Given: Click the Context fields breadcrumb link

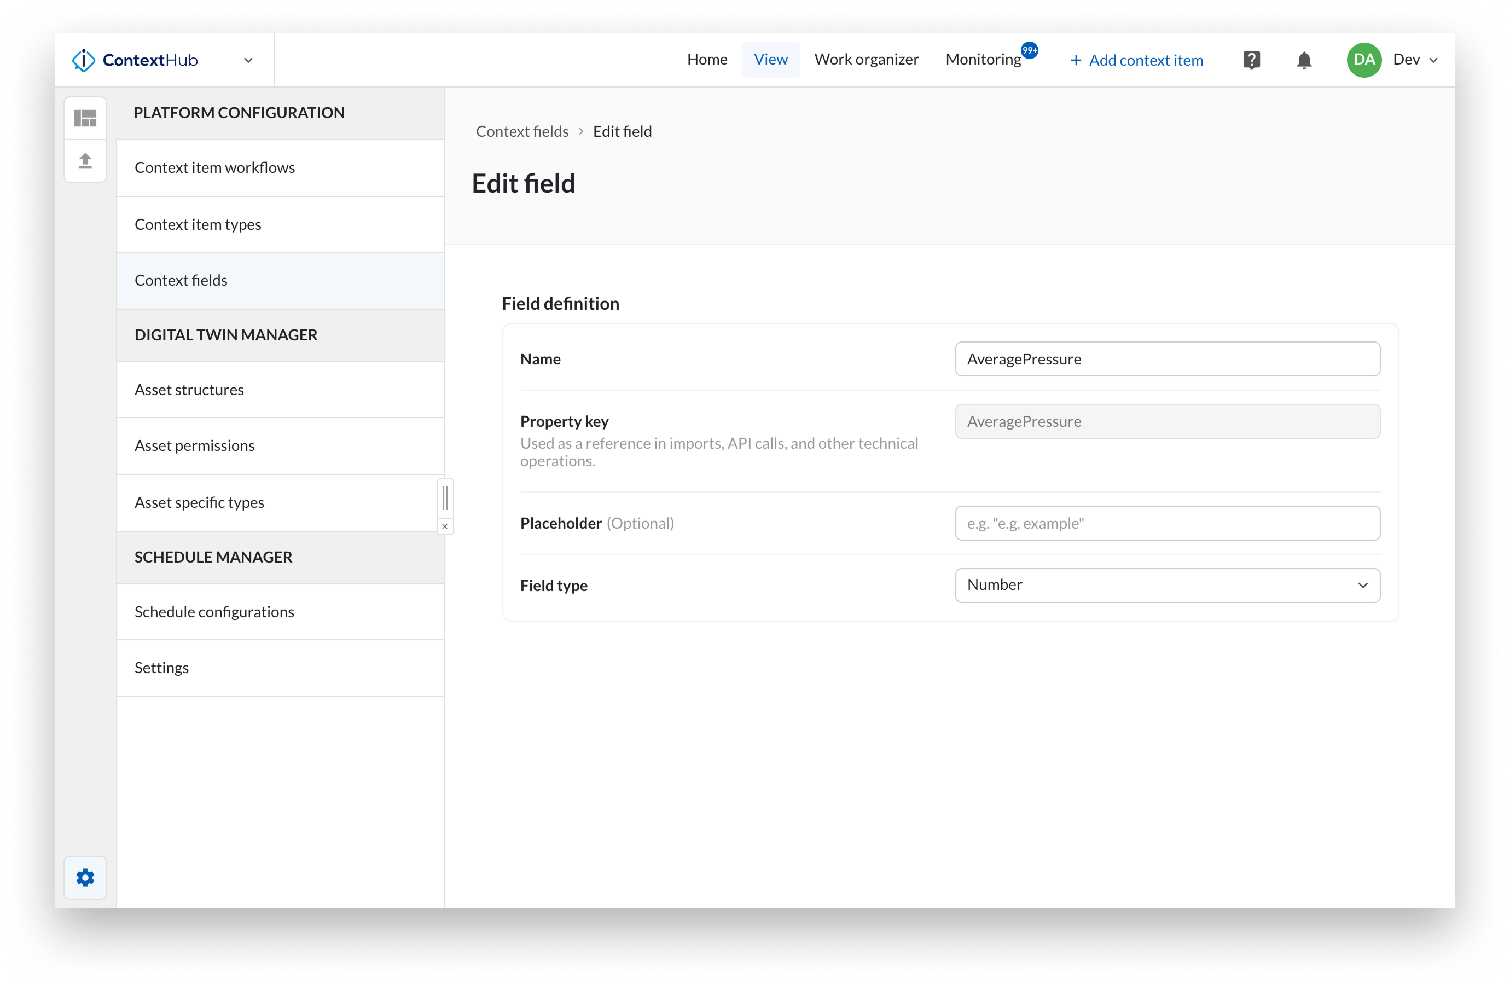Looking at the screenshot, I should coord(522,131).
